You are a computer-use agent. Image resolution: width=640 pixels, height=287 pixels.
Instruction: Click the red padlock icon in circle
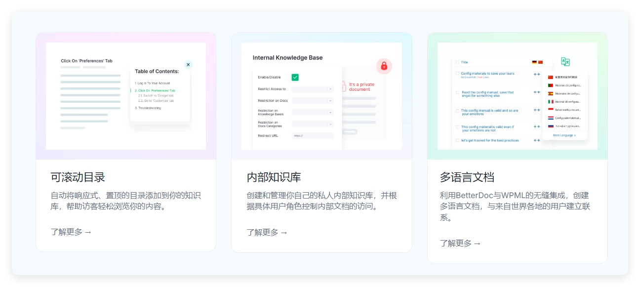click(384, 66)
